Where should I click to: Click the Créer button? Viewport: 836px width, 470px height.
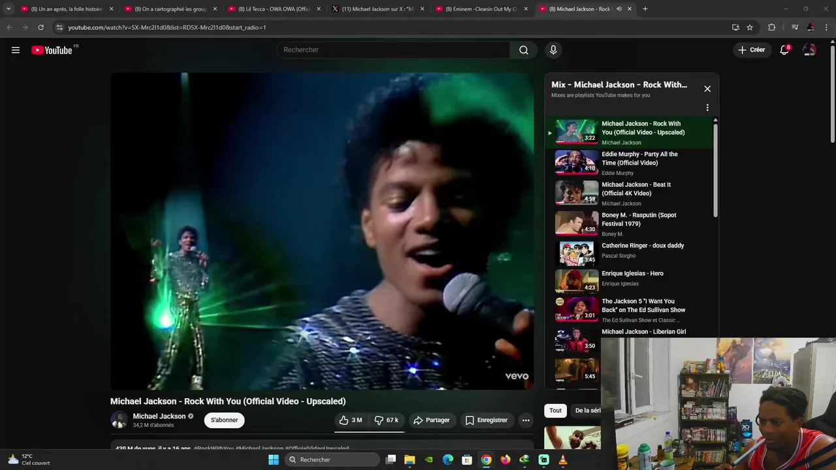[751, 50]
